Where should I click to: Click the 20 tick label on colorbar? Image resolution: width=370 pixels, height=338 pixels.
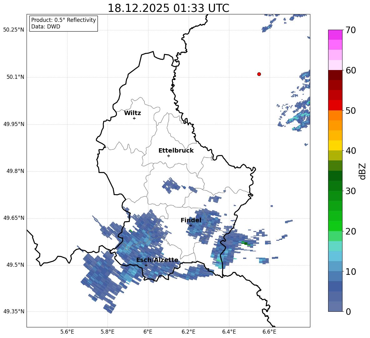coord(351,231)
